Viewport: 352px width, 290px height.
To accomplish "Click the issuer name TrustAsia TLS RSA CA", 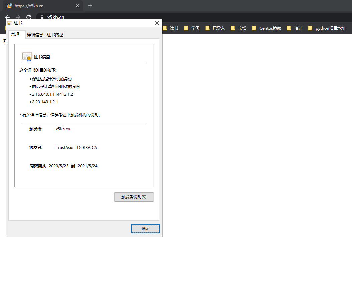I will coord(76,148).
